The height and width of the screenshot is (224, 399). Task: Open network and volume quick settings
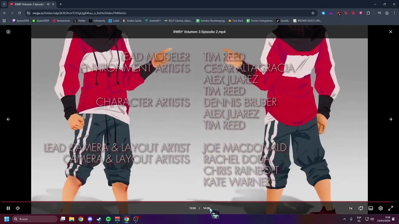click(369, 219)
